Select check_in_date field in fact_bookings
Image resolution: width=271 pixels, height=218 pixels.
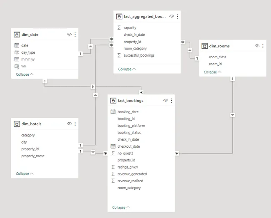128,139
